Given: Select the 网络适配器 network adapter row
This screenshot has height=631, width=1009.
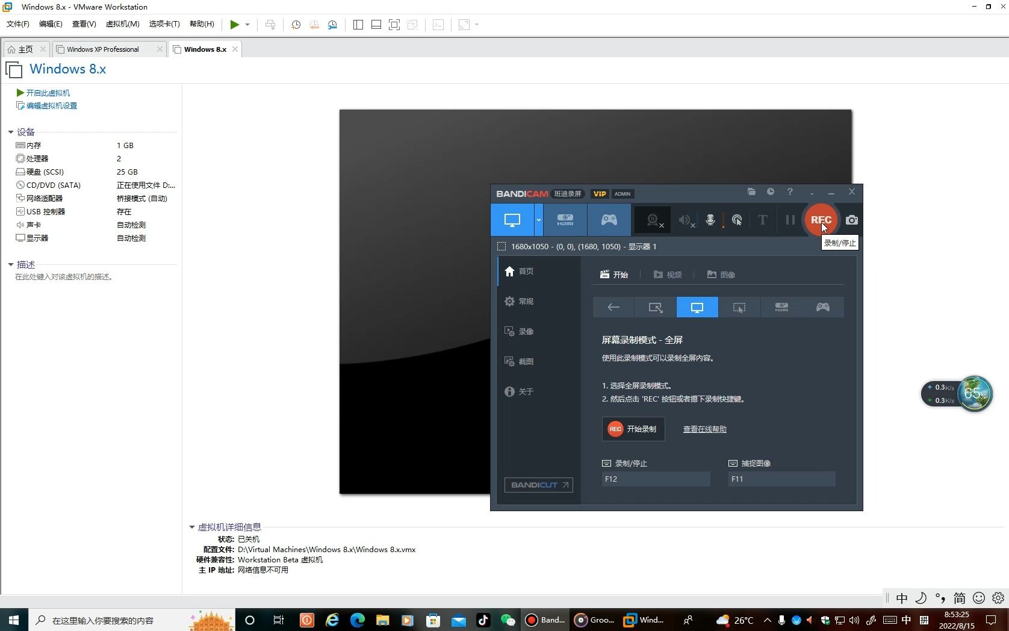Looking at the screenshot, I should pyautogui.click(x=95, y=198).
